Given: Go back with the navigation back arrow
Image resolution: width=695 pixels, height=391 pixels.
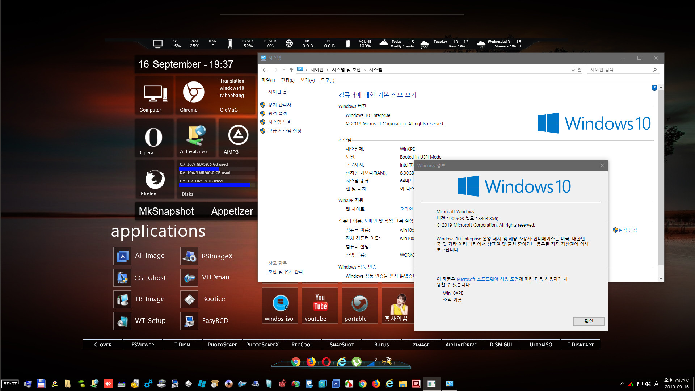Looking at the screenshot, I should point(265,70).
